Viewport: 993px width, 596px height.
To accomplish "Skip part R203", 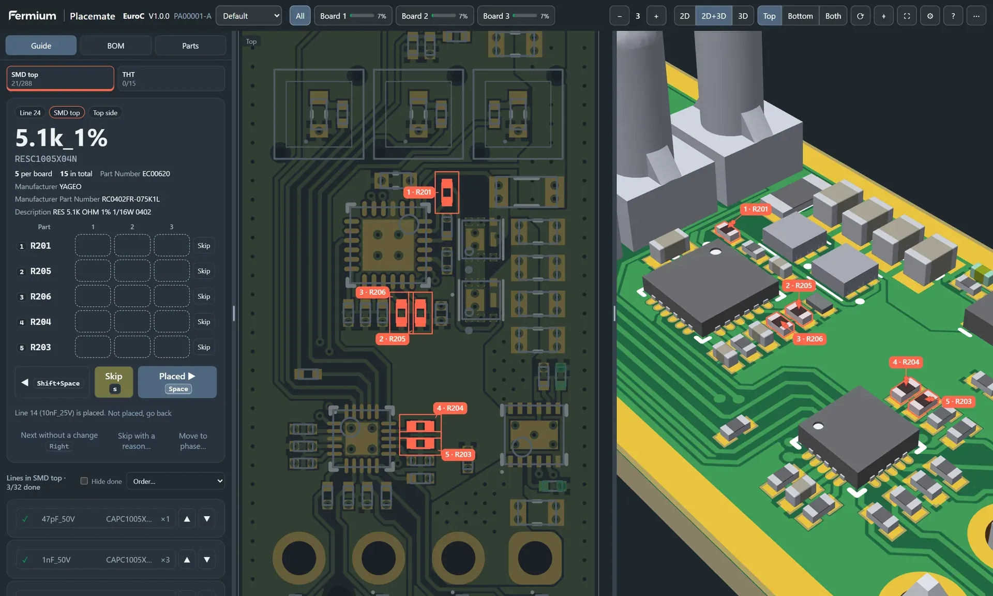I will (204, 347).
